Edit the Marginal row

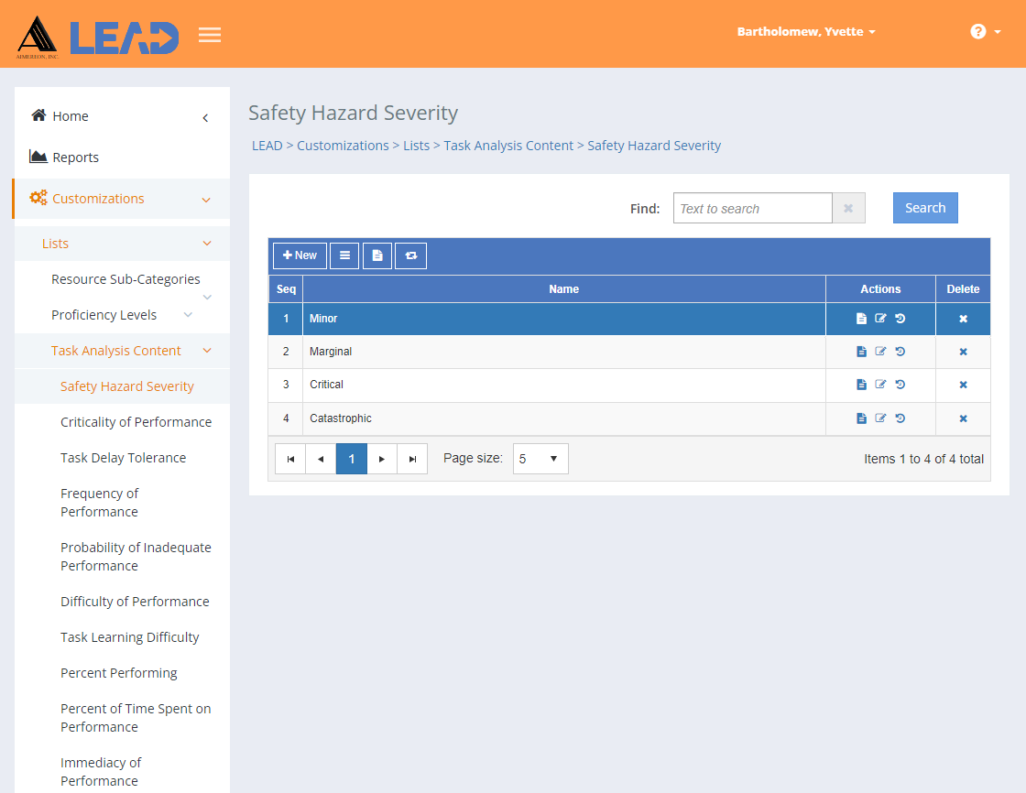click(x=880, y=352)
